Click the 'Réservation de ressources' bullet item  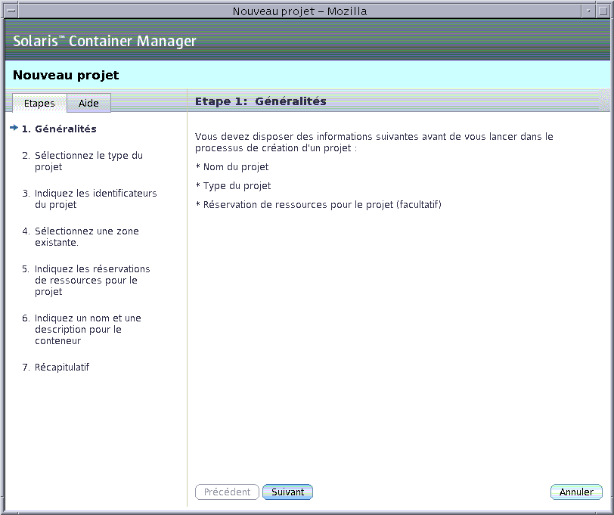coord(318,204)
